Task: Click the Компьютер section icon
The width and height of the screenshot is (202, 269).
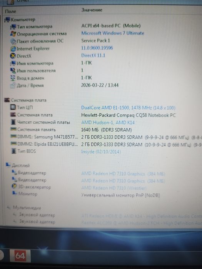Action: pos(7,20)
